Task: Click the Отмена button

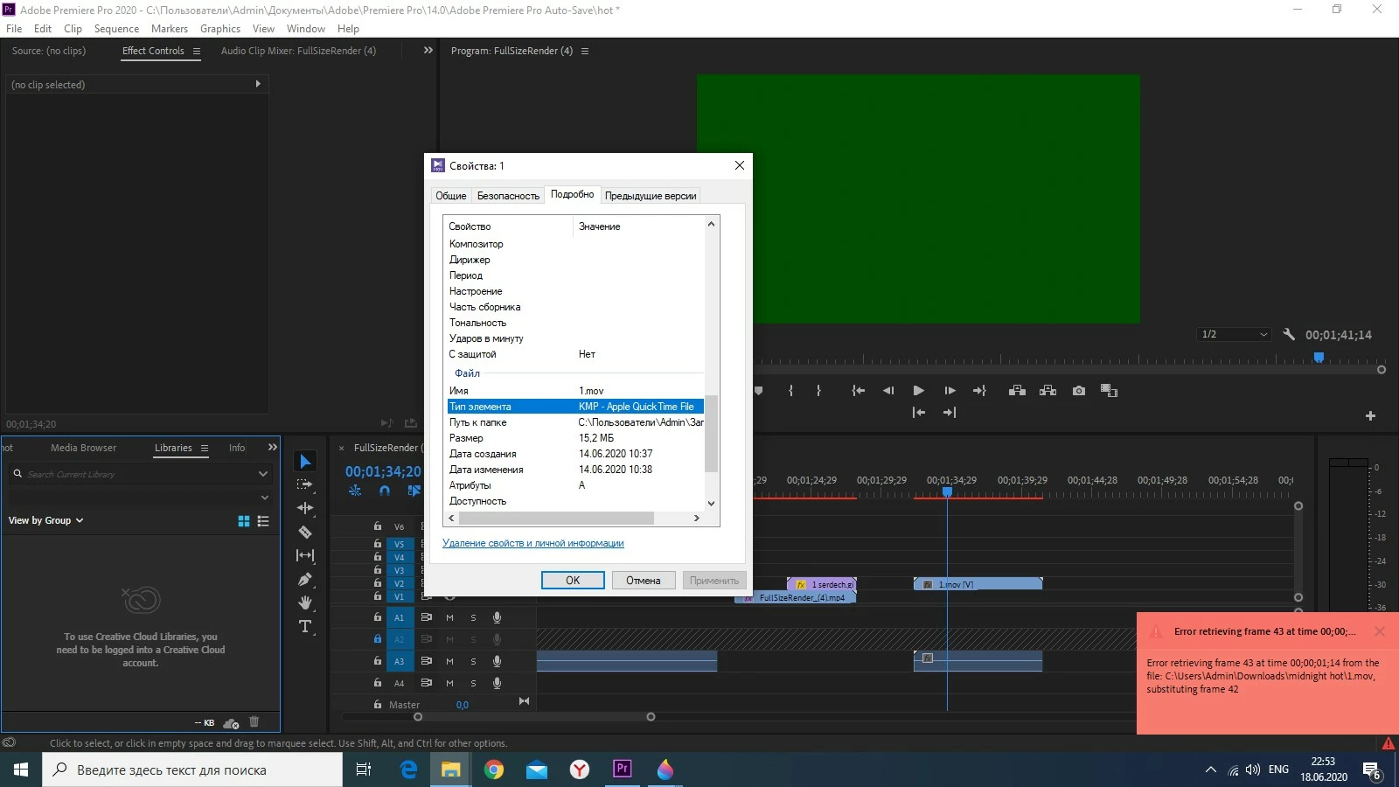Action: [644, 580]
